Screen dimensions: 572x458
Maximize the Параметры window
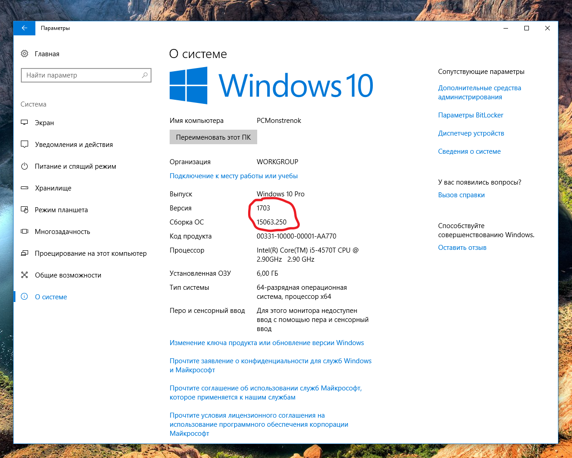pos(527,28)
